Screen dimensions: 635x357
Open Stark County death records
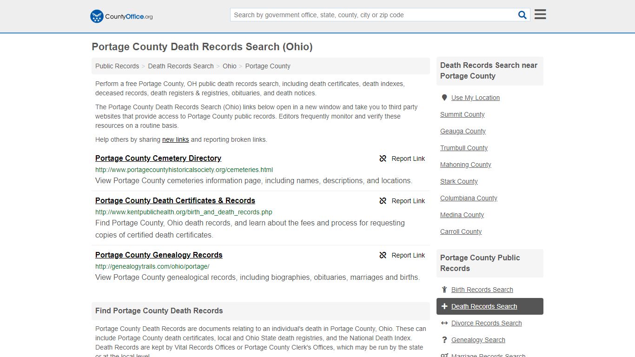click(459, 181)
